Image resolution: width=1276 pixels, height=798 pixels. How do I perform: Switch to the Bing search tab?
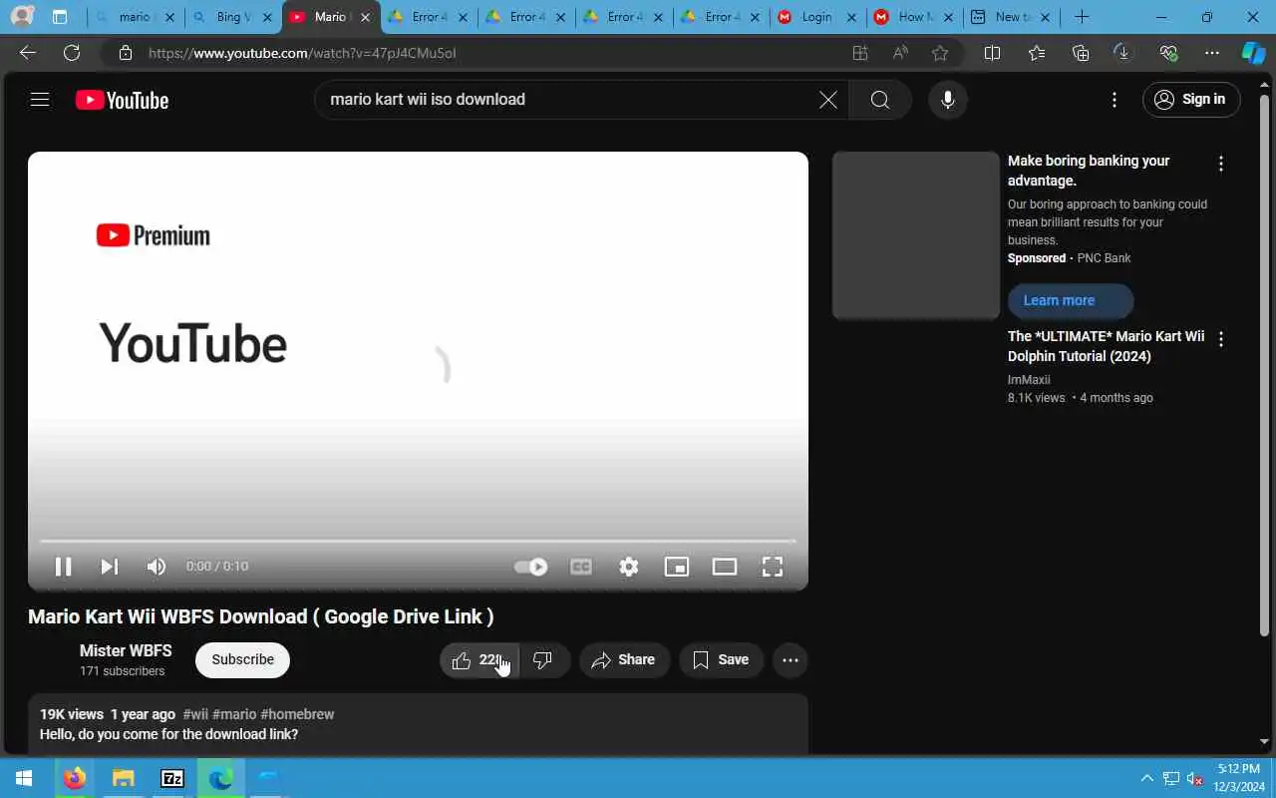pyautogui.click(x=231, y=17)
